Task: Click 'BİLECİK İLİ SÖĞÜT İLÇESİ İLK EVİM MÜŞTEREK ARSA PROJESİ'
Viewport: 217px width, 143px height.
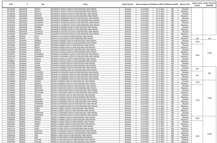Action: coord(73,111)
